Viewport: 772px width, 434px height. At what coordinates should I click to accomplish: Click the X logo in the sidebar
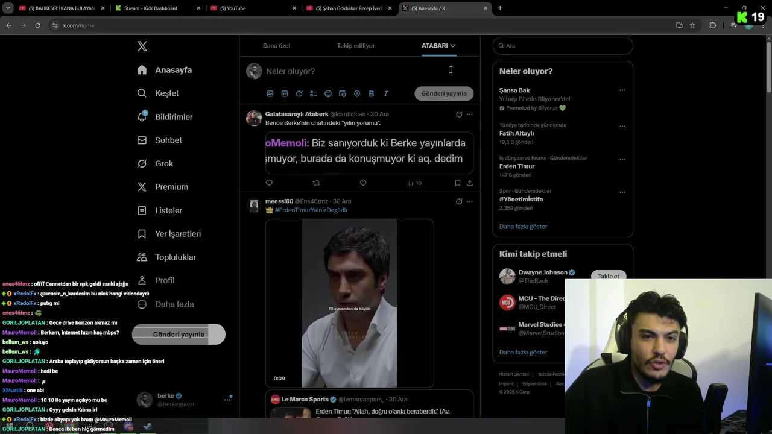coord(142,46)
